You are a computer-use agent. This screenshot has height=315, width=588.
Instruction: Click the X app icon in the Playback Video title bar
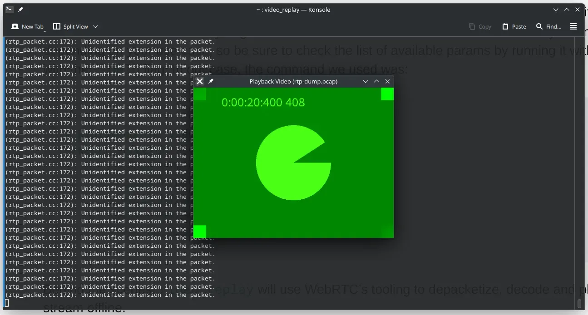[200, 81]
